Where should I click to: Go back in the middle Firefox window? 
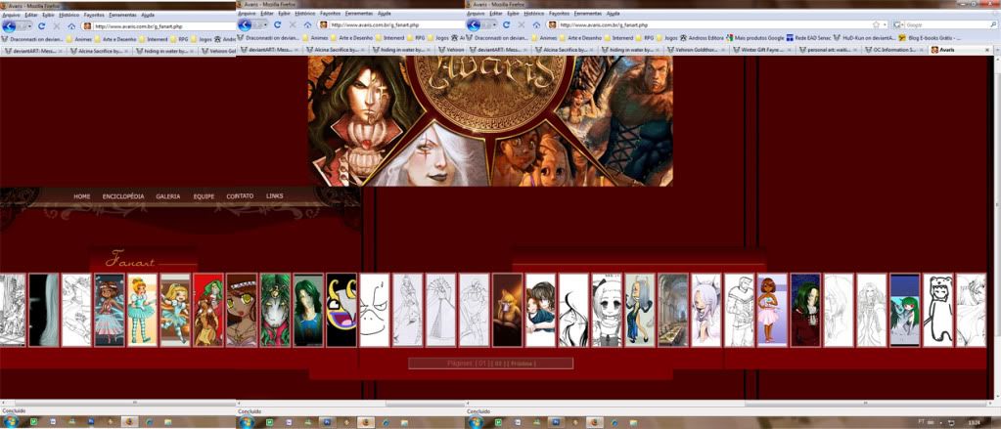coord(244,25)
